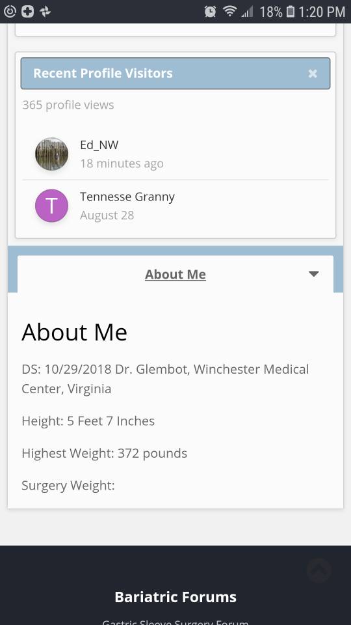Tap the cellular signal strength icon
This screenshot has width=351, height=625.
[247, 12]
